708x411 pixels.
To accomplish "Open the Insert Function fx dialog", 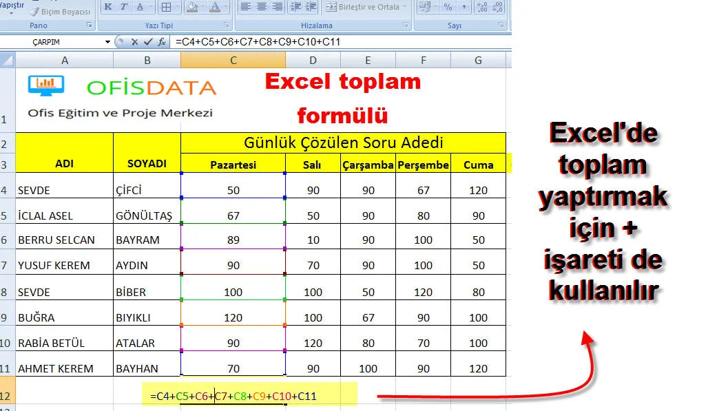I will 161,42.
